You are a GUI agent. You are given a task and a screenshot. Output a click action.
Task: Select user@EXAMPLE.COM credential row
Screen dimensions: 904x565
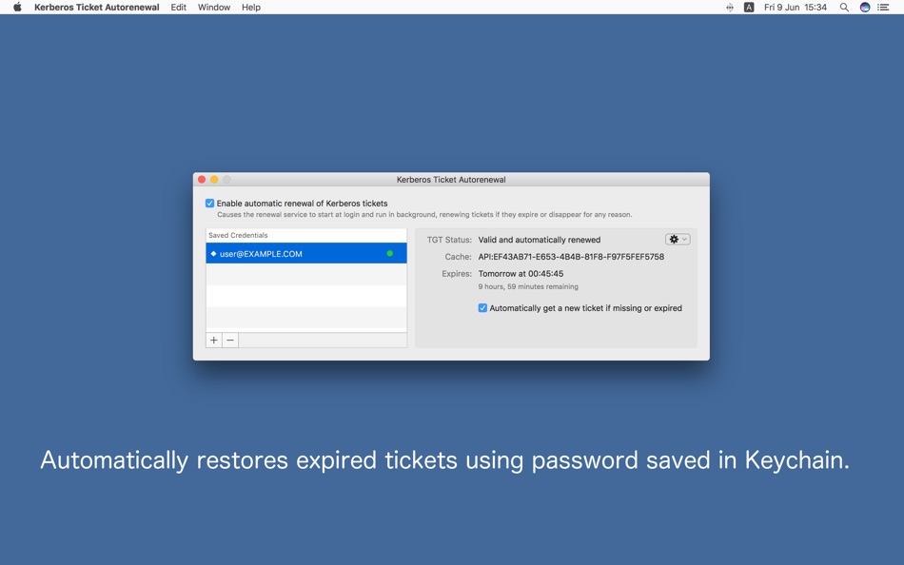306,253
